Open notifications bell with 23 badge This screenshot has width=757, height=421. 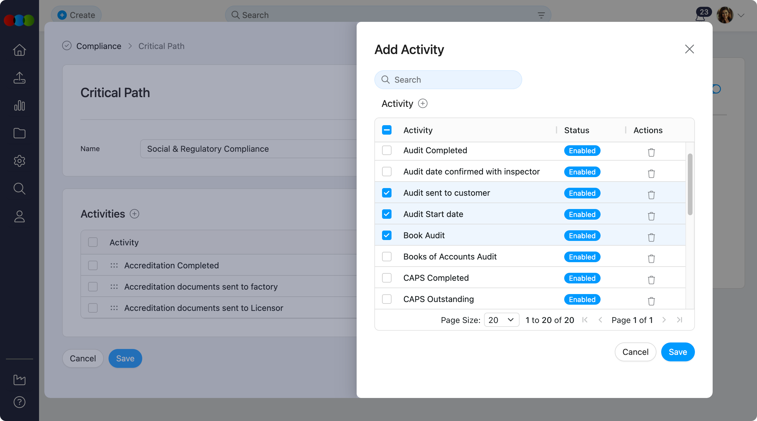[701, 17]
